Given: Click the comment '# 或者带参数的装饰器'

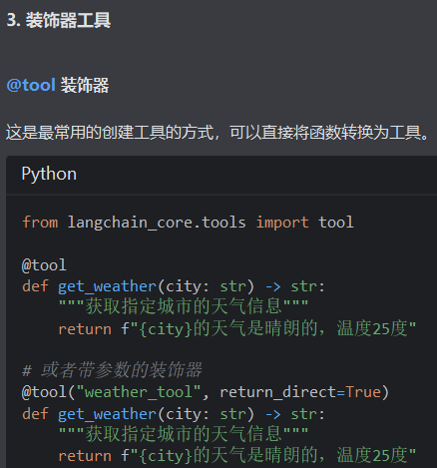Looking at the screenshot, I should (112, 370).
